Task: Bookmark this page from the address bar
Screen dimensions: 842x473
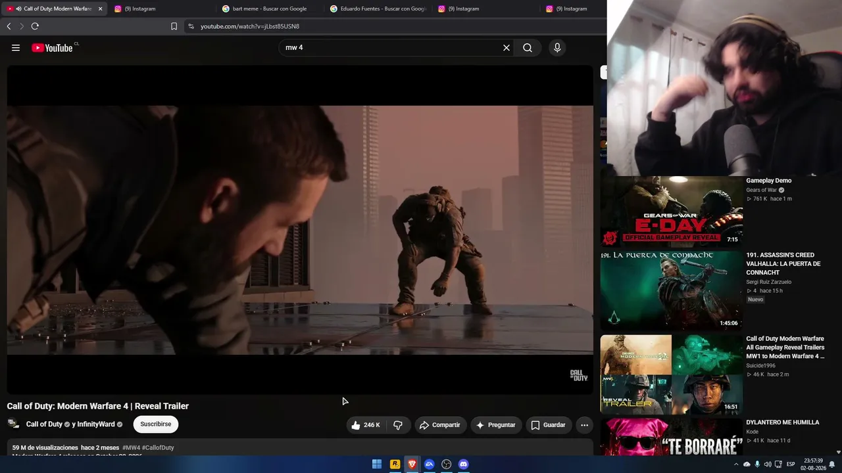Action: click(174, 26)
